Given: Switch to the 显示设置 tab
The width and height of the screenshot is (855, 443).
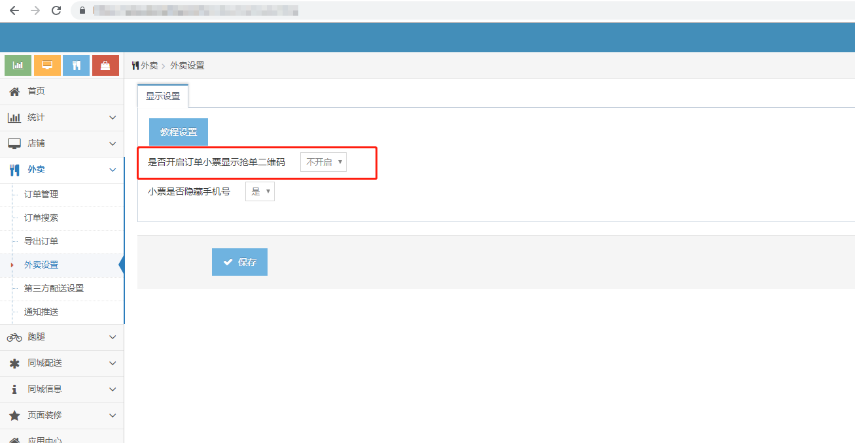Looking at the screenshot, I should tap(163, 96).
